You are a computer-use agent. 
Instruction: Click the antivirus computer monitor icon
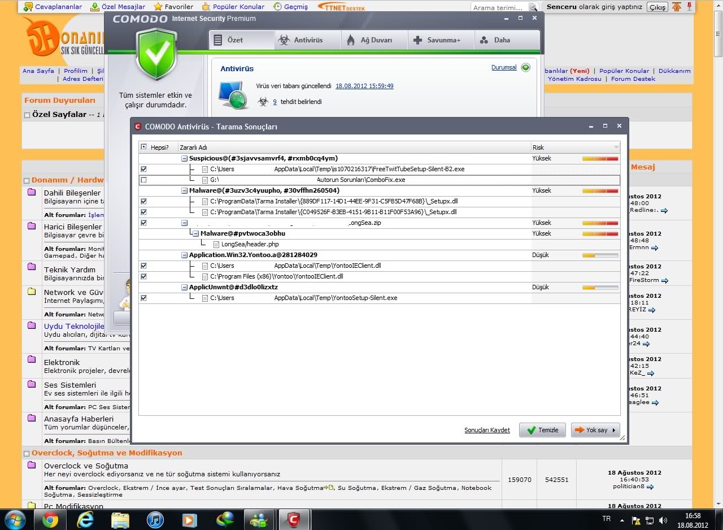234,95
